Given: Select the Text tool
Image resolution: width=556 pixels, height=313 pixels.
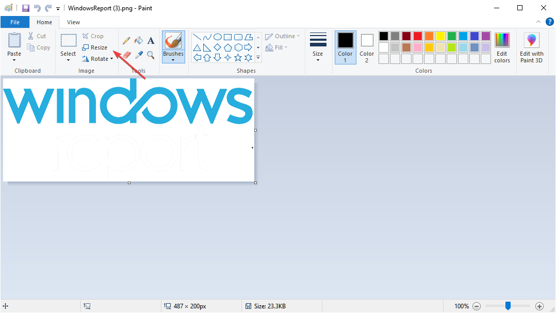Looking at the screenshot, I should click(x=151, y=40).
